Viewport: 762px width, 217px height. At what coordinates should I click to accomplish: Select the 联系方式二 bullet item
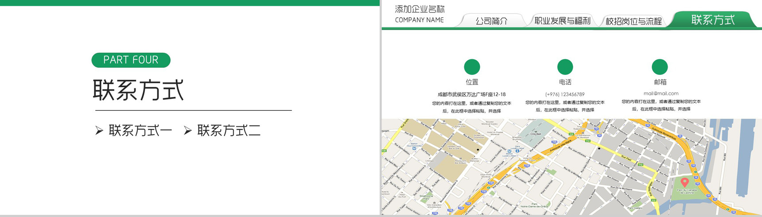[x=229, y=131]
